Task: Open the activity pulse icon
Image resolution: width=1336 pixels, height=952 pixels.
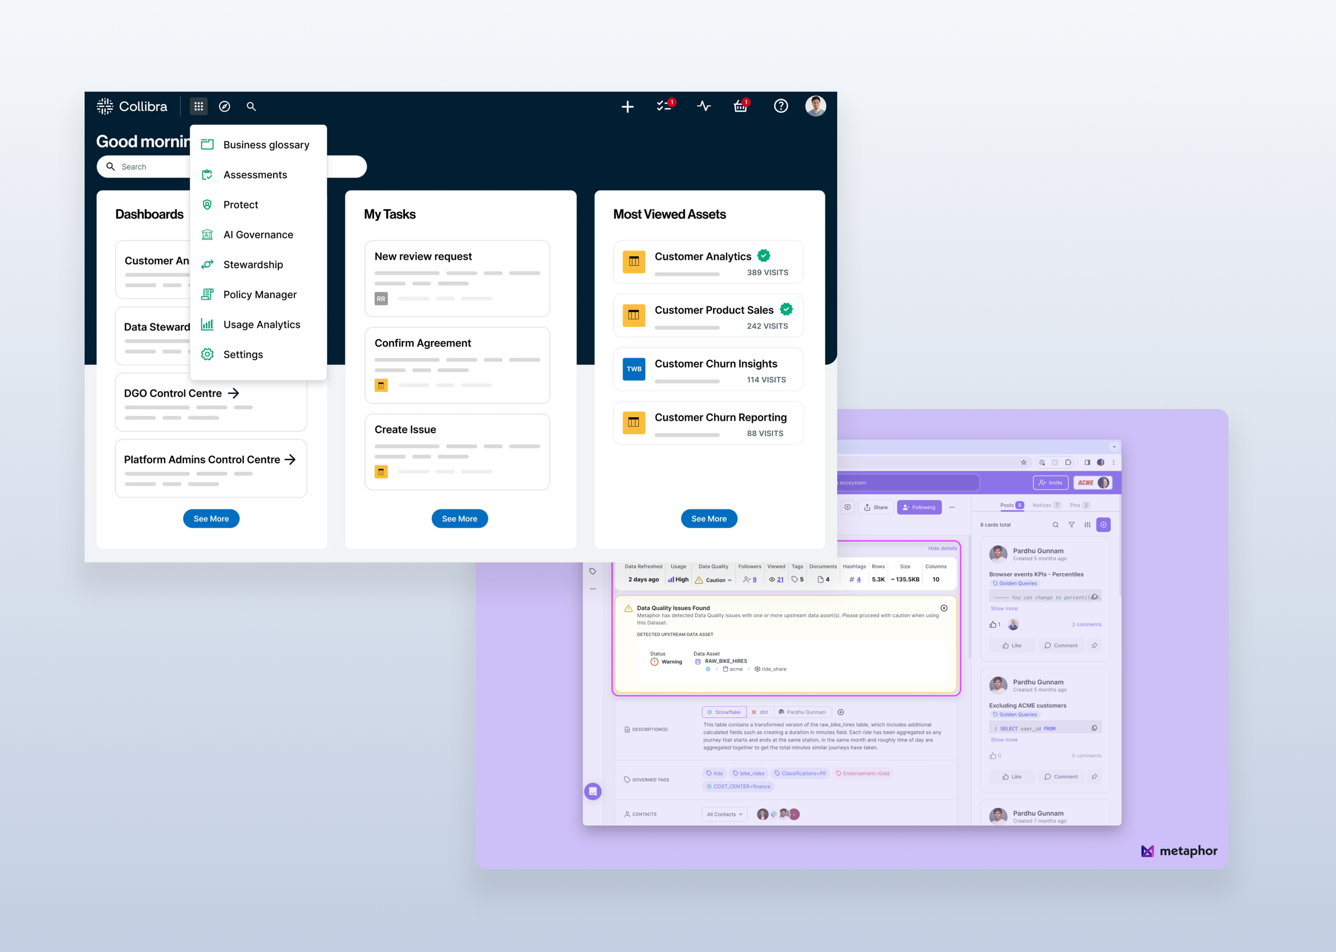Action: click(x=704, y=106)
